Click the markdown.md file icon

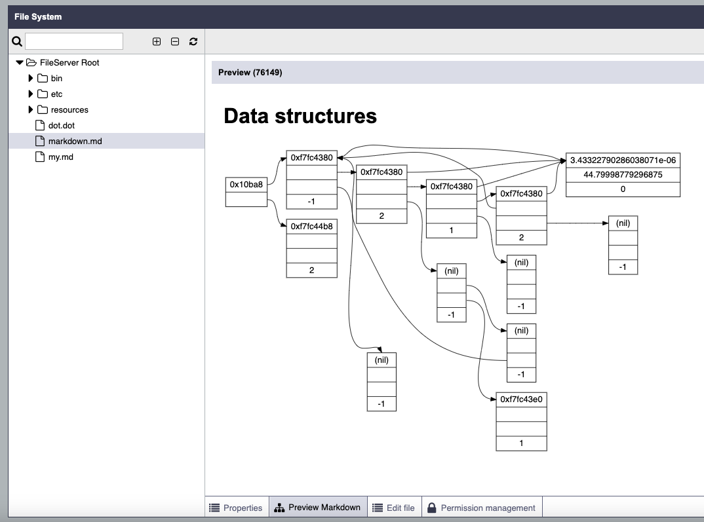click(40, 141)
